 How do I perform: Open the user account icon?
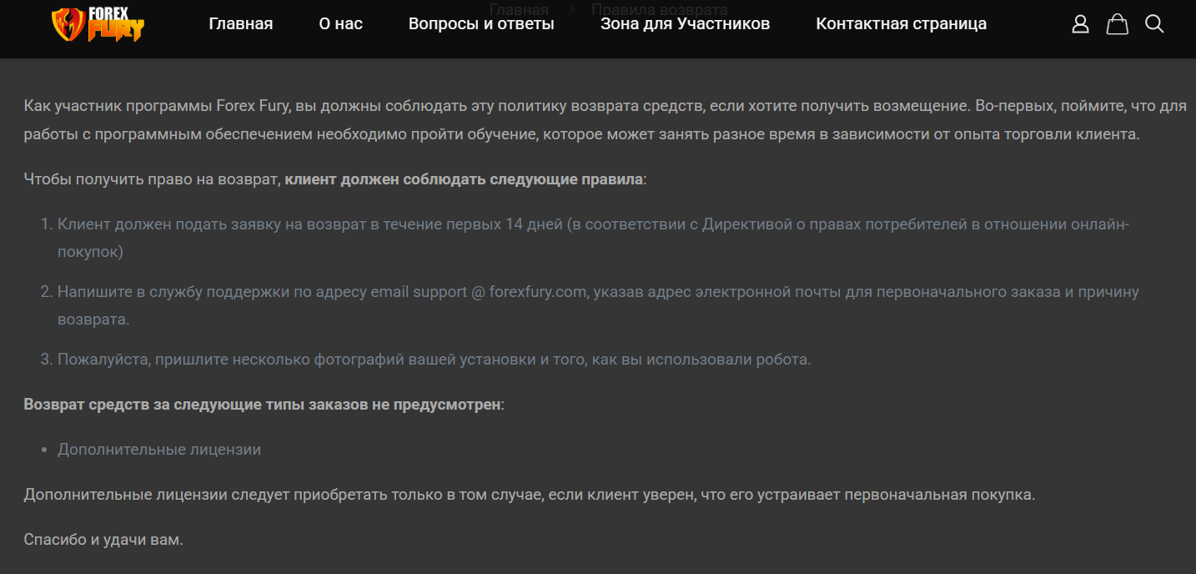pyautogui.click(x=1080, y=24)
